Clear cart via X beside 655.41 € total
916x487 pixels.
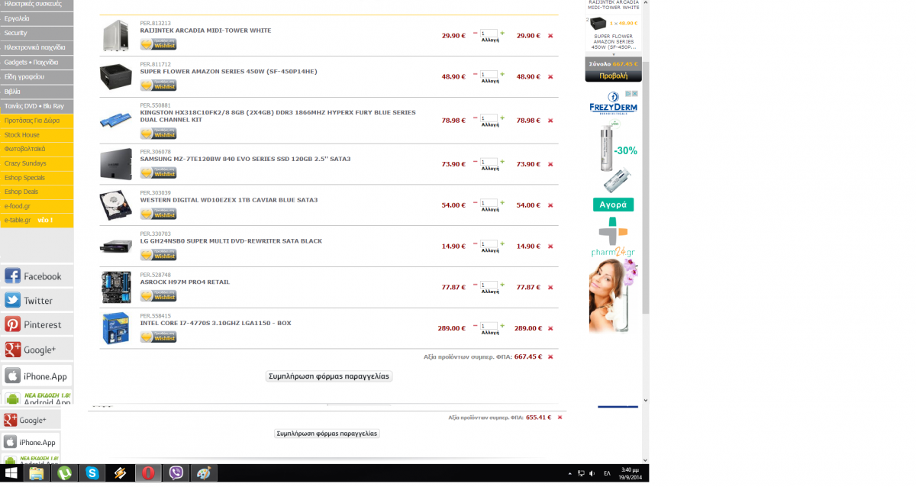pos(560,418)
